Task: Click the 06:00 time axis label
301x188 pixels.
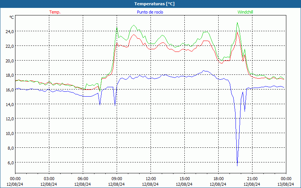Action: tap(83, 179)
